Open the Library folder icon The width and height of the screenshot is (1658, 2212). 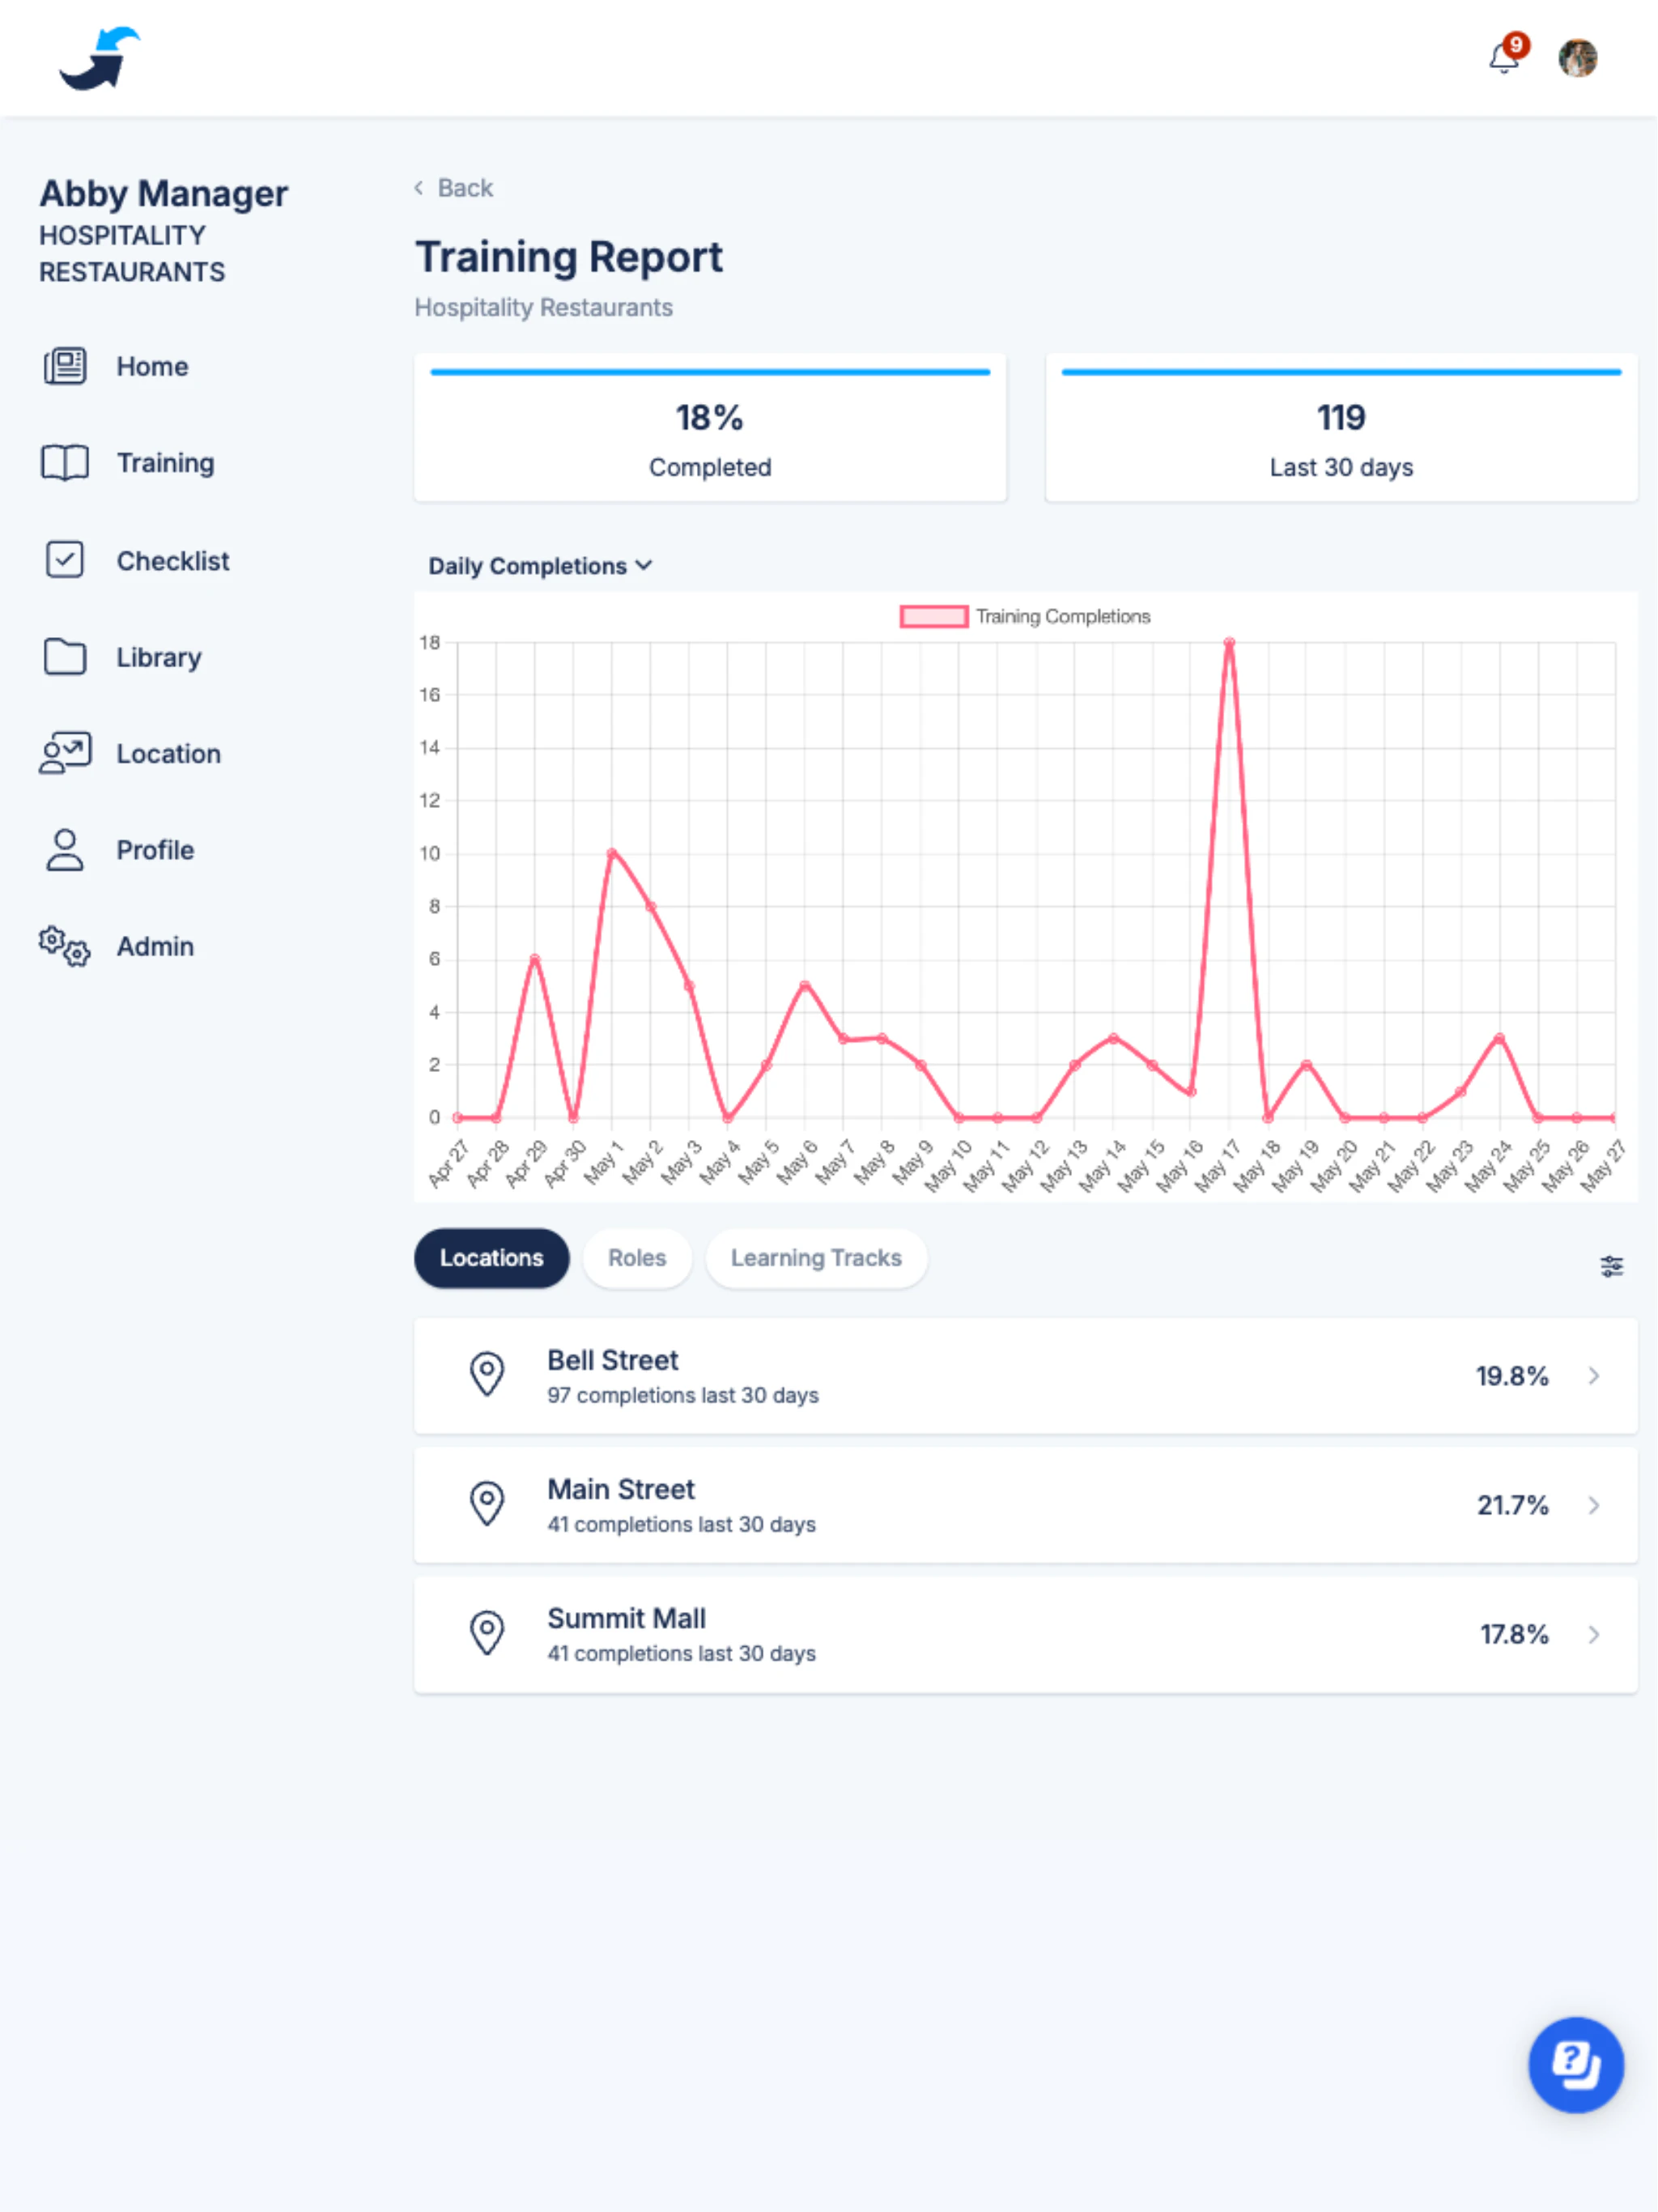click(x=64, y=657)
